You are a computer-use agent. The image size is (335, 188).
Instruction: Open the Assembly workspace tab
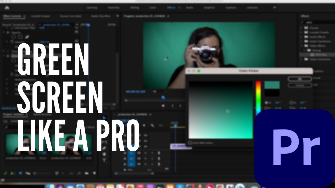pos(114,8)
